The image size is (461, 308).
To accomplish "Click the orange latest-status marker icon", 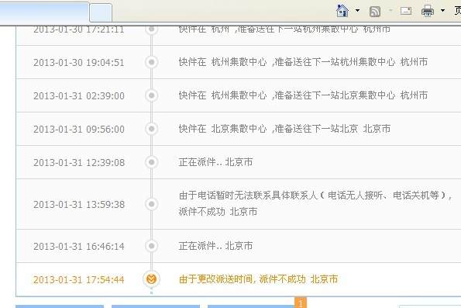I will 151,279.
